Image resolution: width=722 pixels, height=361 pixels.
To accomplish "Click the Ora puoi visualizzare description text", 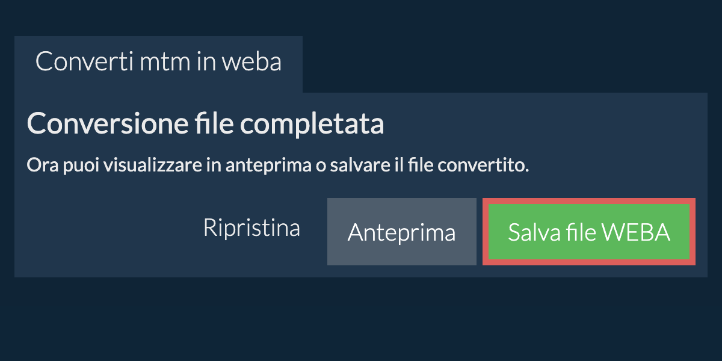I will point(277,165).
